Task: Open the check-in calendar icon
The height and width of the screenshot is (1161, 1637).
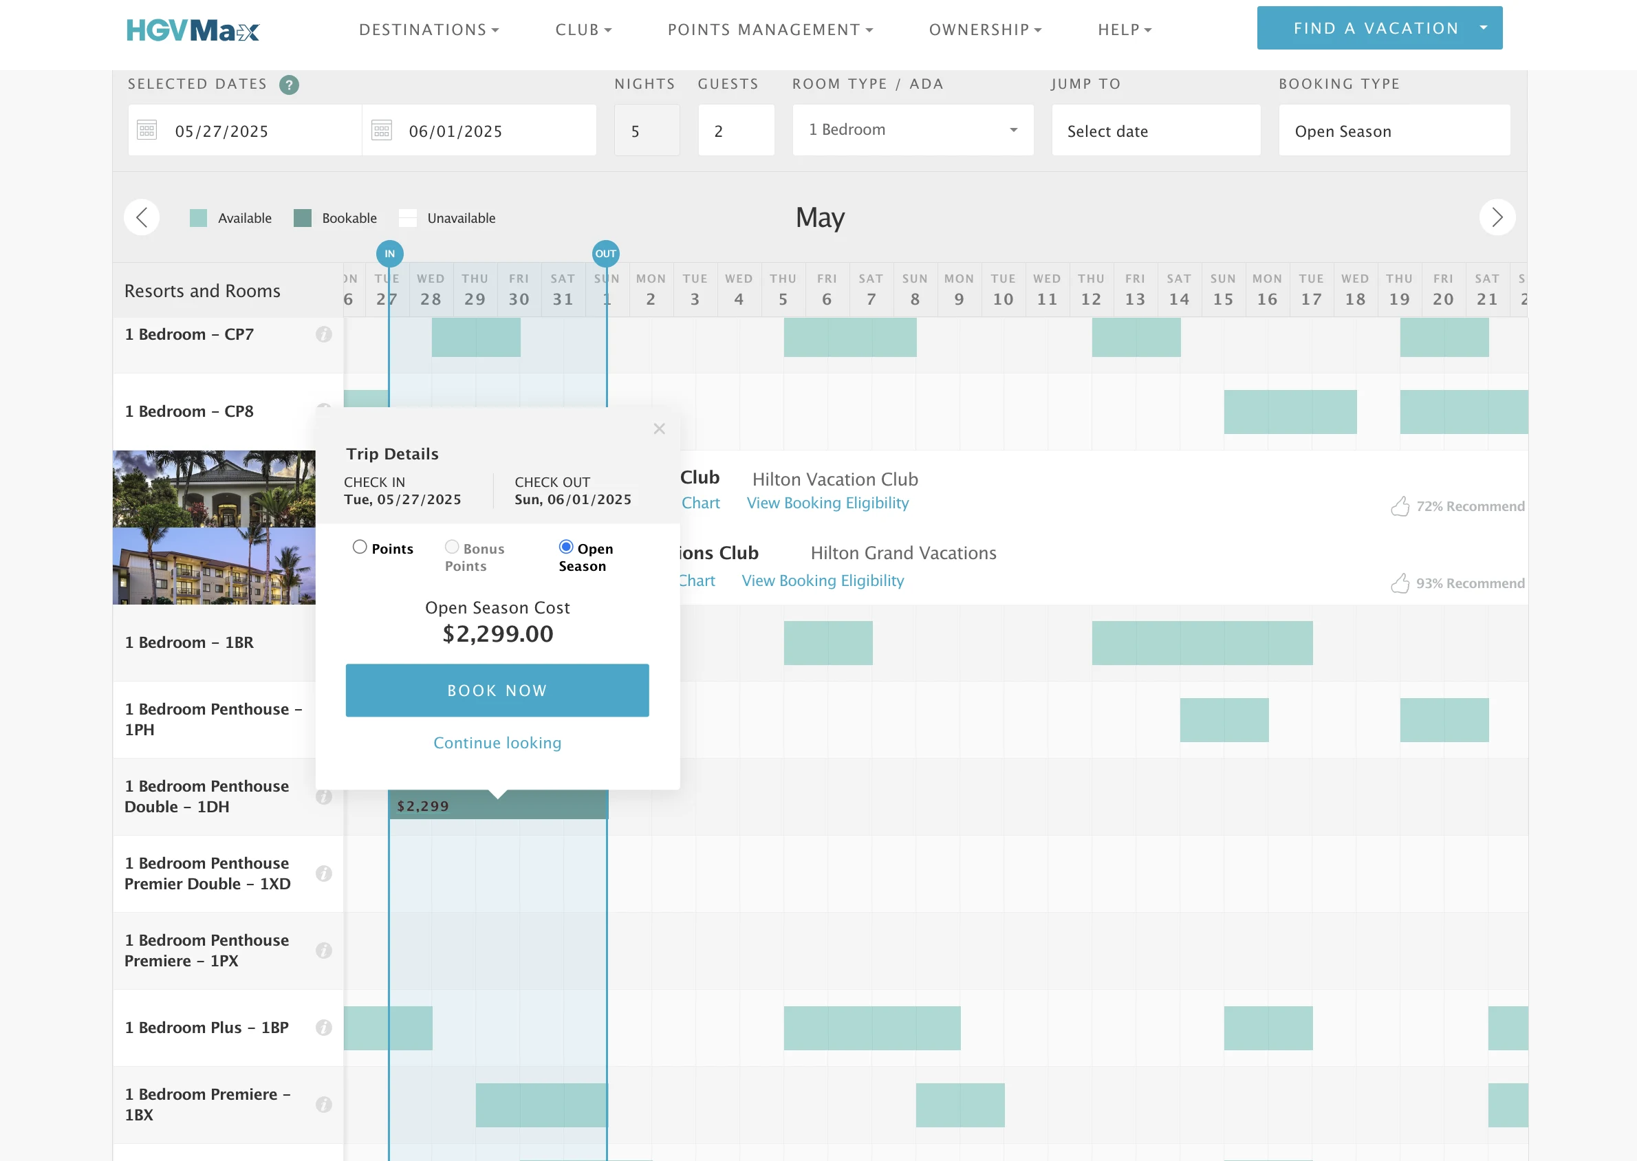Action: coord(147,130)
